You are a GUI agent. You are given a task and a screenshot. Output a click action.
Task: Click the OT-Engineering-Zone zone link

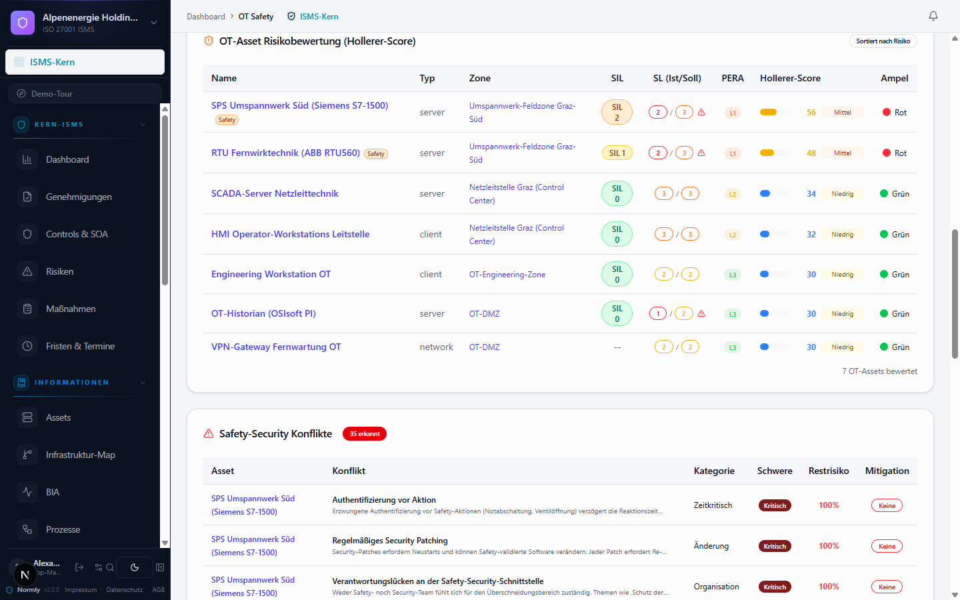(507, 275)
